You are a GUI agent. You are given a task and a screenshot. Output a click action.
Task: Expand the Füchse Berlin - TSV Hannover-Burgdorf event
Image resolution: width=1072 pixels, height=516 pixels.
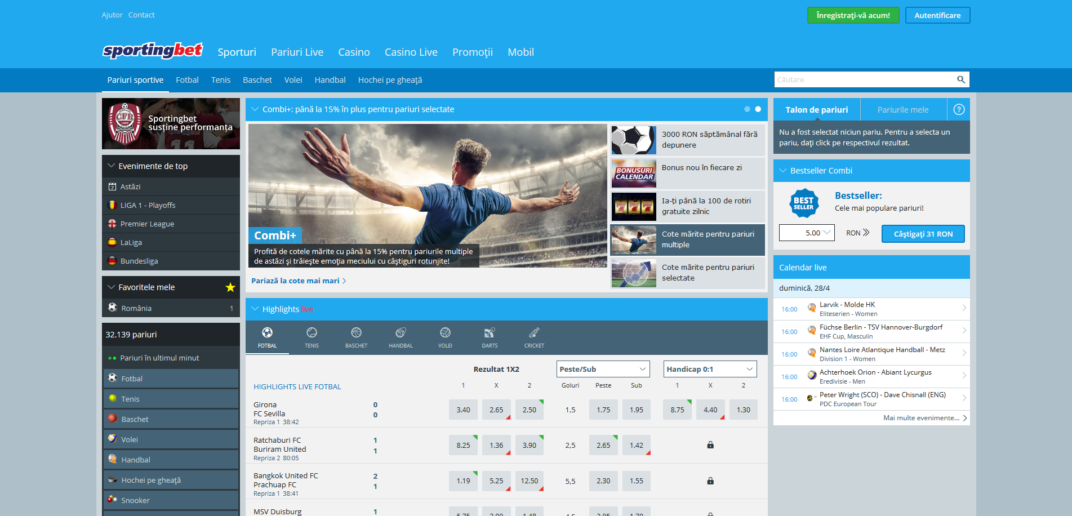964,331
